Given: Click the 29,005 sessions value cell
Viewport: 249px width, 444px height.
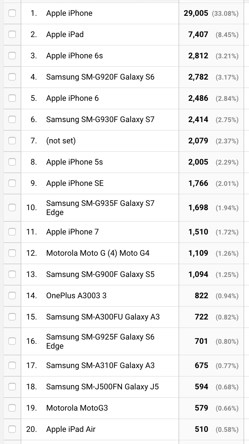Looking at the screenshot, I should tap(211, 13).
